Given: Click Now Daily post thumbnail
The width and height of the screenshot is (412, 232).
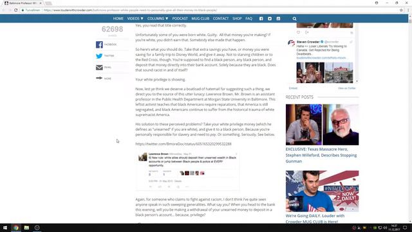Looking at the screenshot, I should (x=322, y=191).
